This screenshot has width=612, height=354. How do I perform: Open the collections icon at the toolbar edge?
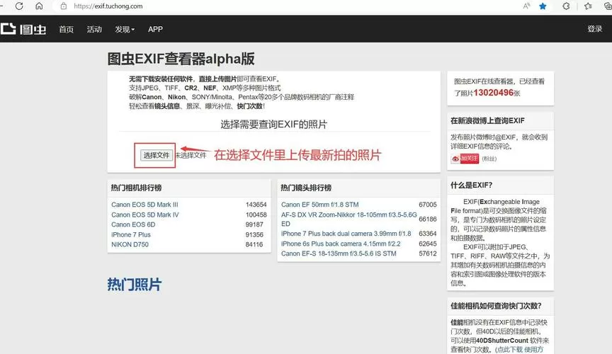608,6
